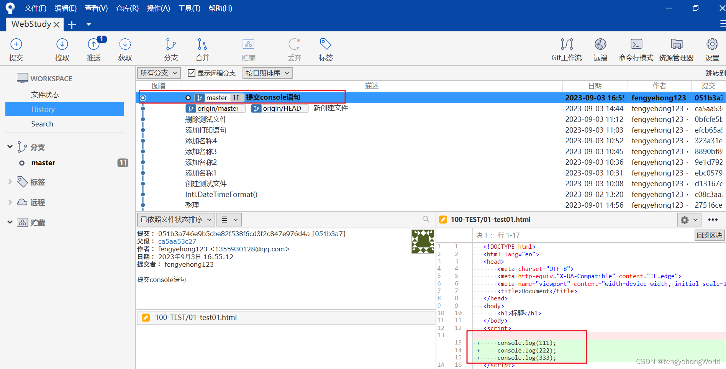Click the author avatar thumbnail
The height and width of the screenshot is (369, 726).
(x=423, y=241)
